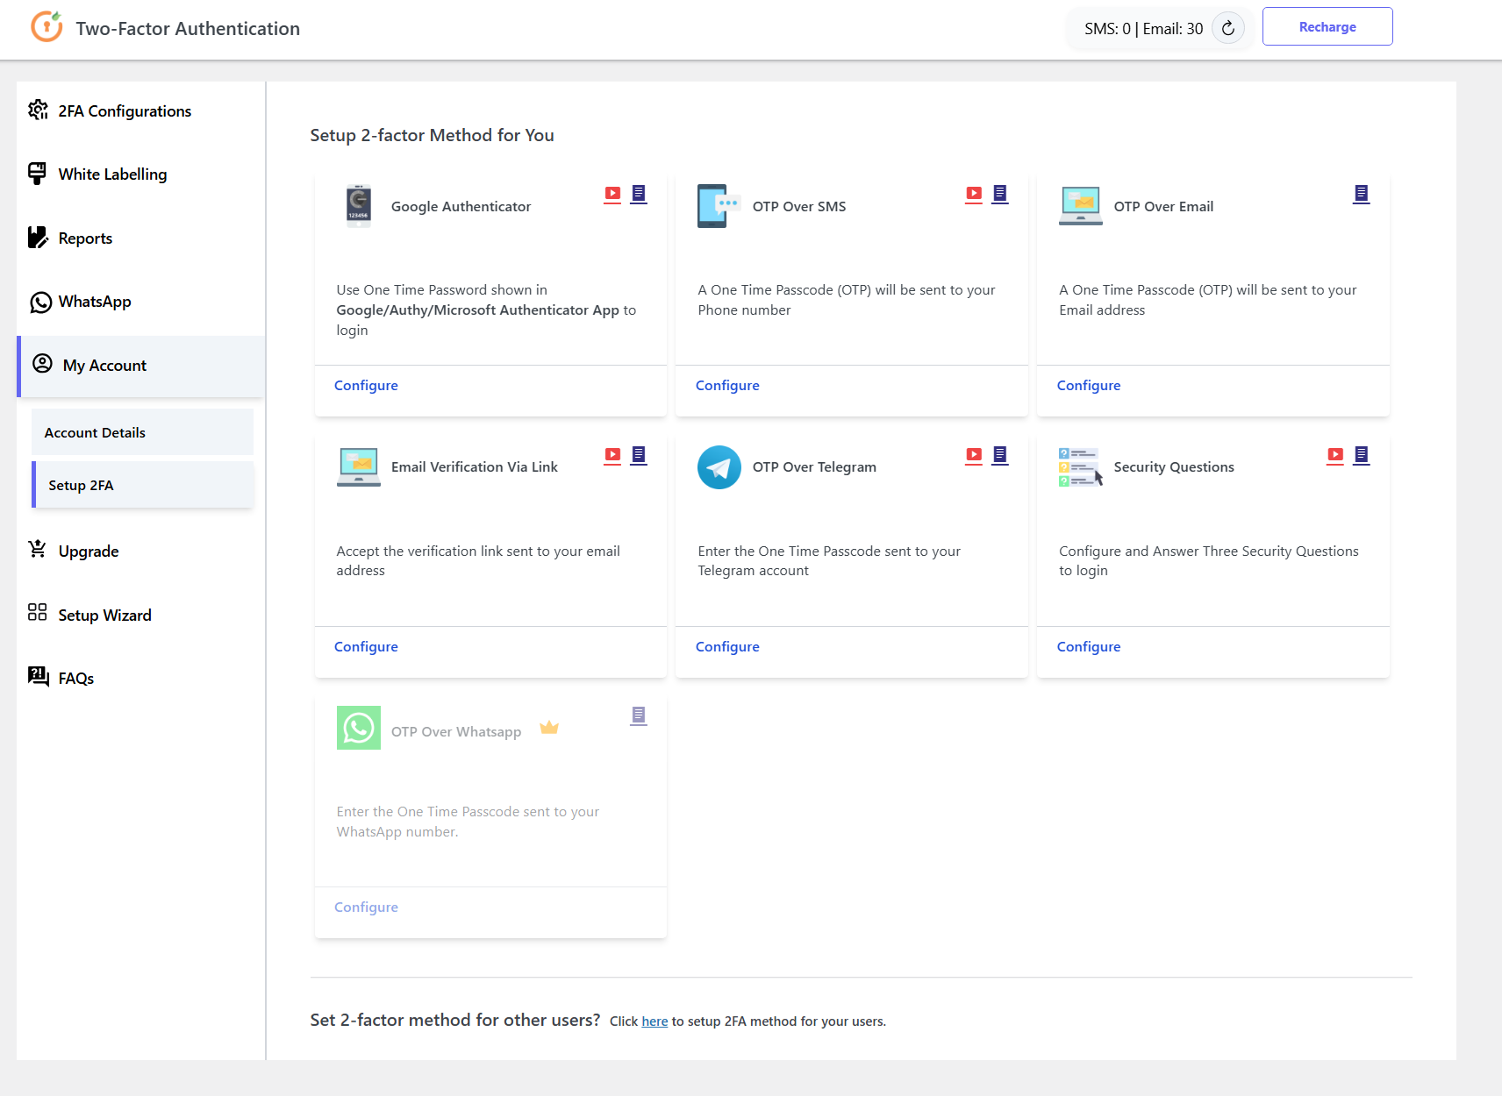This screenshot has width=1502, height=1096.
Task: Expand the My Account sidebar section
Action: click(x=104, y=366)
